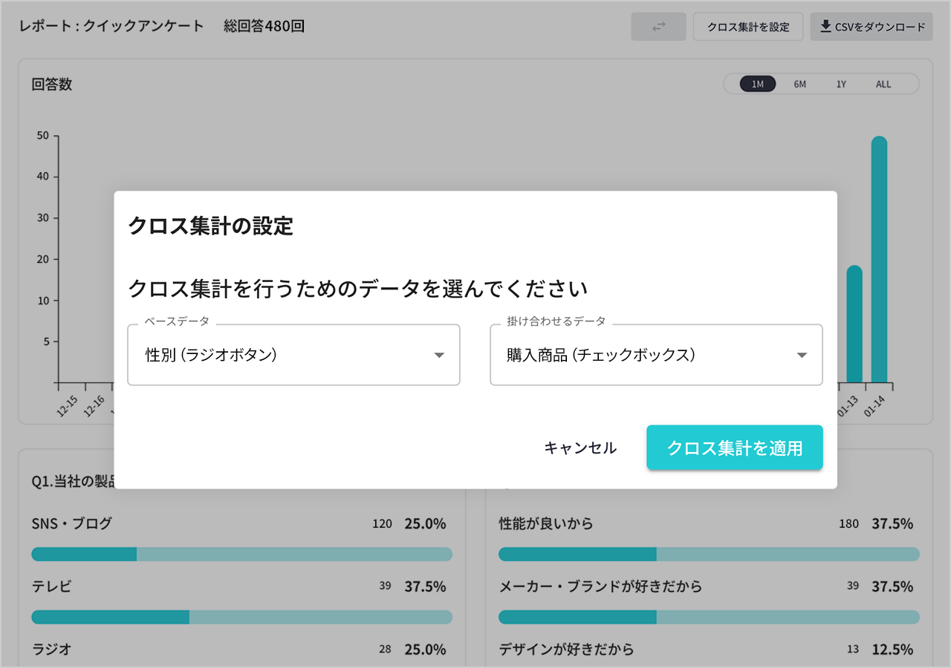Viewport: 951px width, 668px height.
Task: Click the CSVをダウンロード button
Action: point(871,26)
